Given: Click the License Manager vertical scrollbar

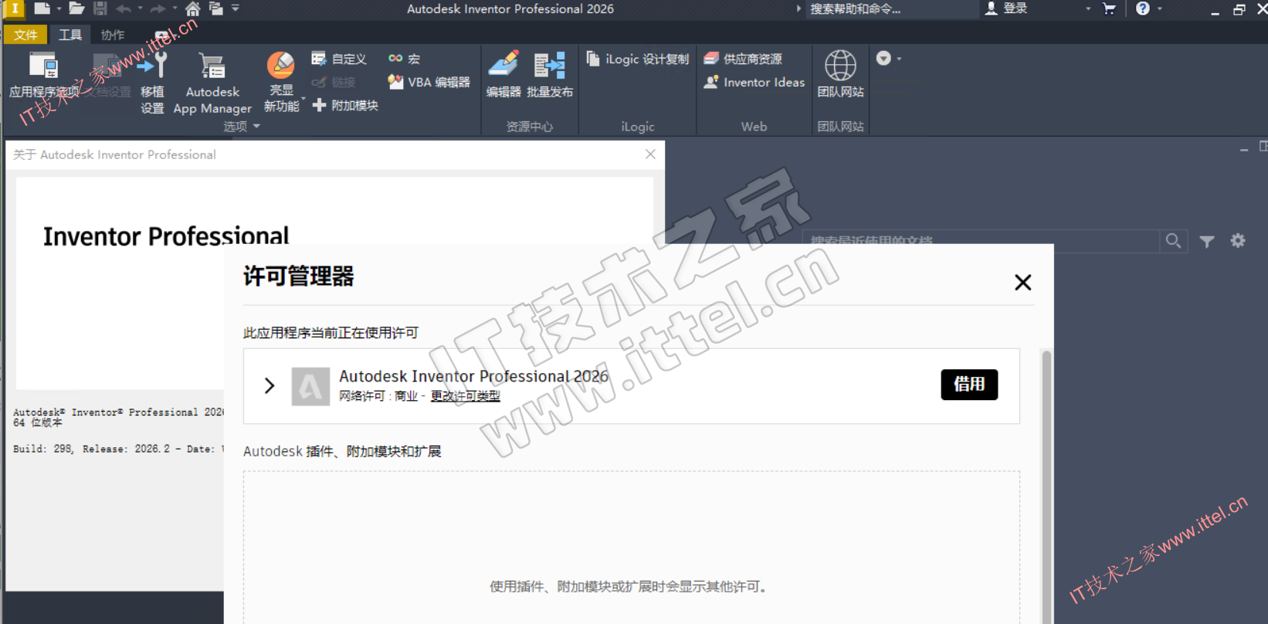Looking at the screenshot, I should pos(1046,463).
